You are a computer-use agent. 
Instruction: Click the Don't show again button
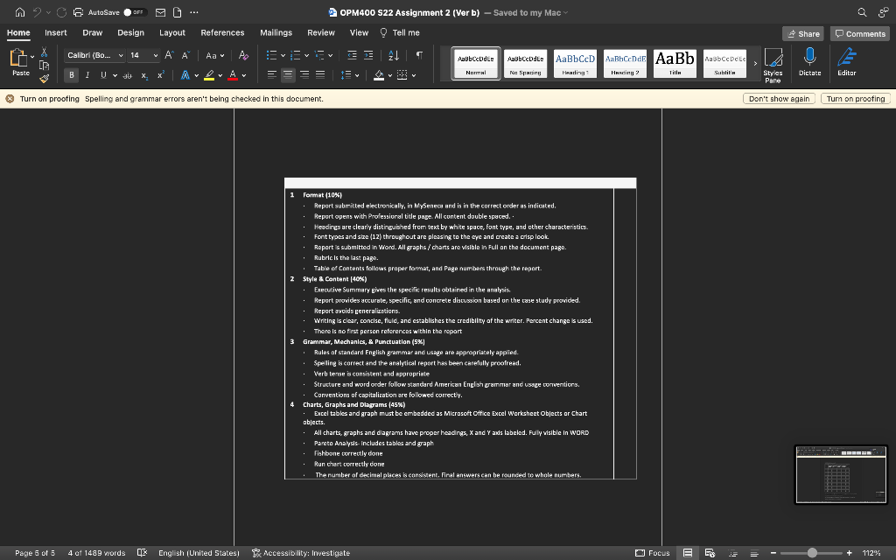pos(779,99)
